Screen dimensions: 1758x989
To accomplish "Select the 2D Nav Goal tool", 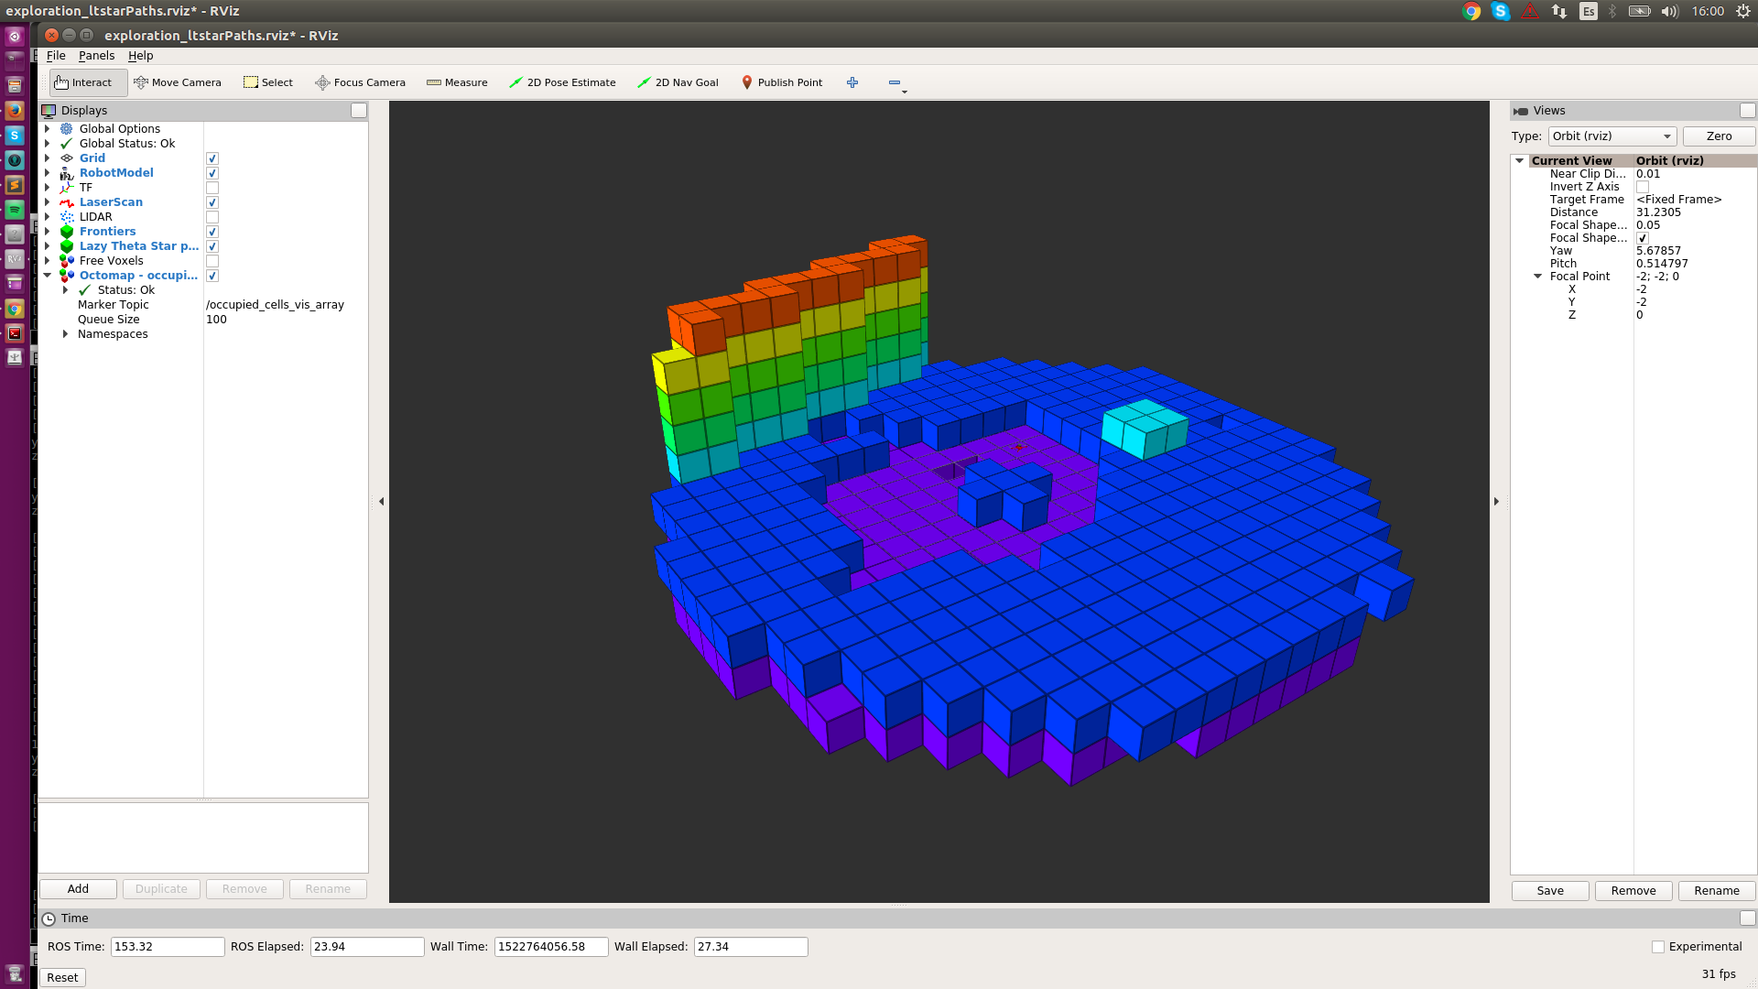I will pos(678,82).
